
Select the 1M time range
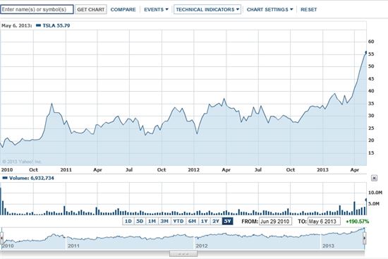pyautogui.click(x=152, y=221)
